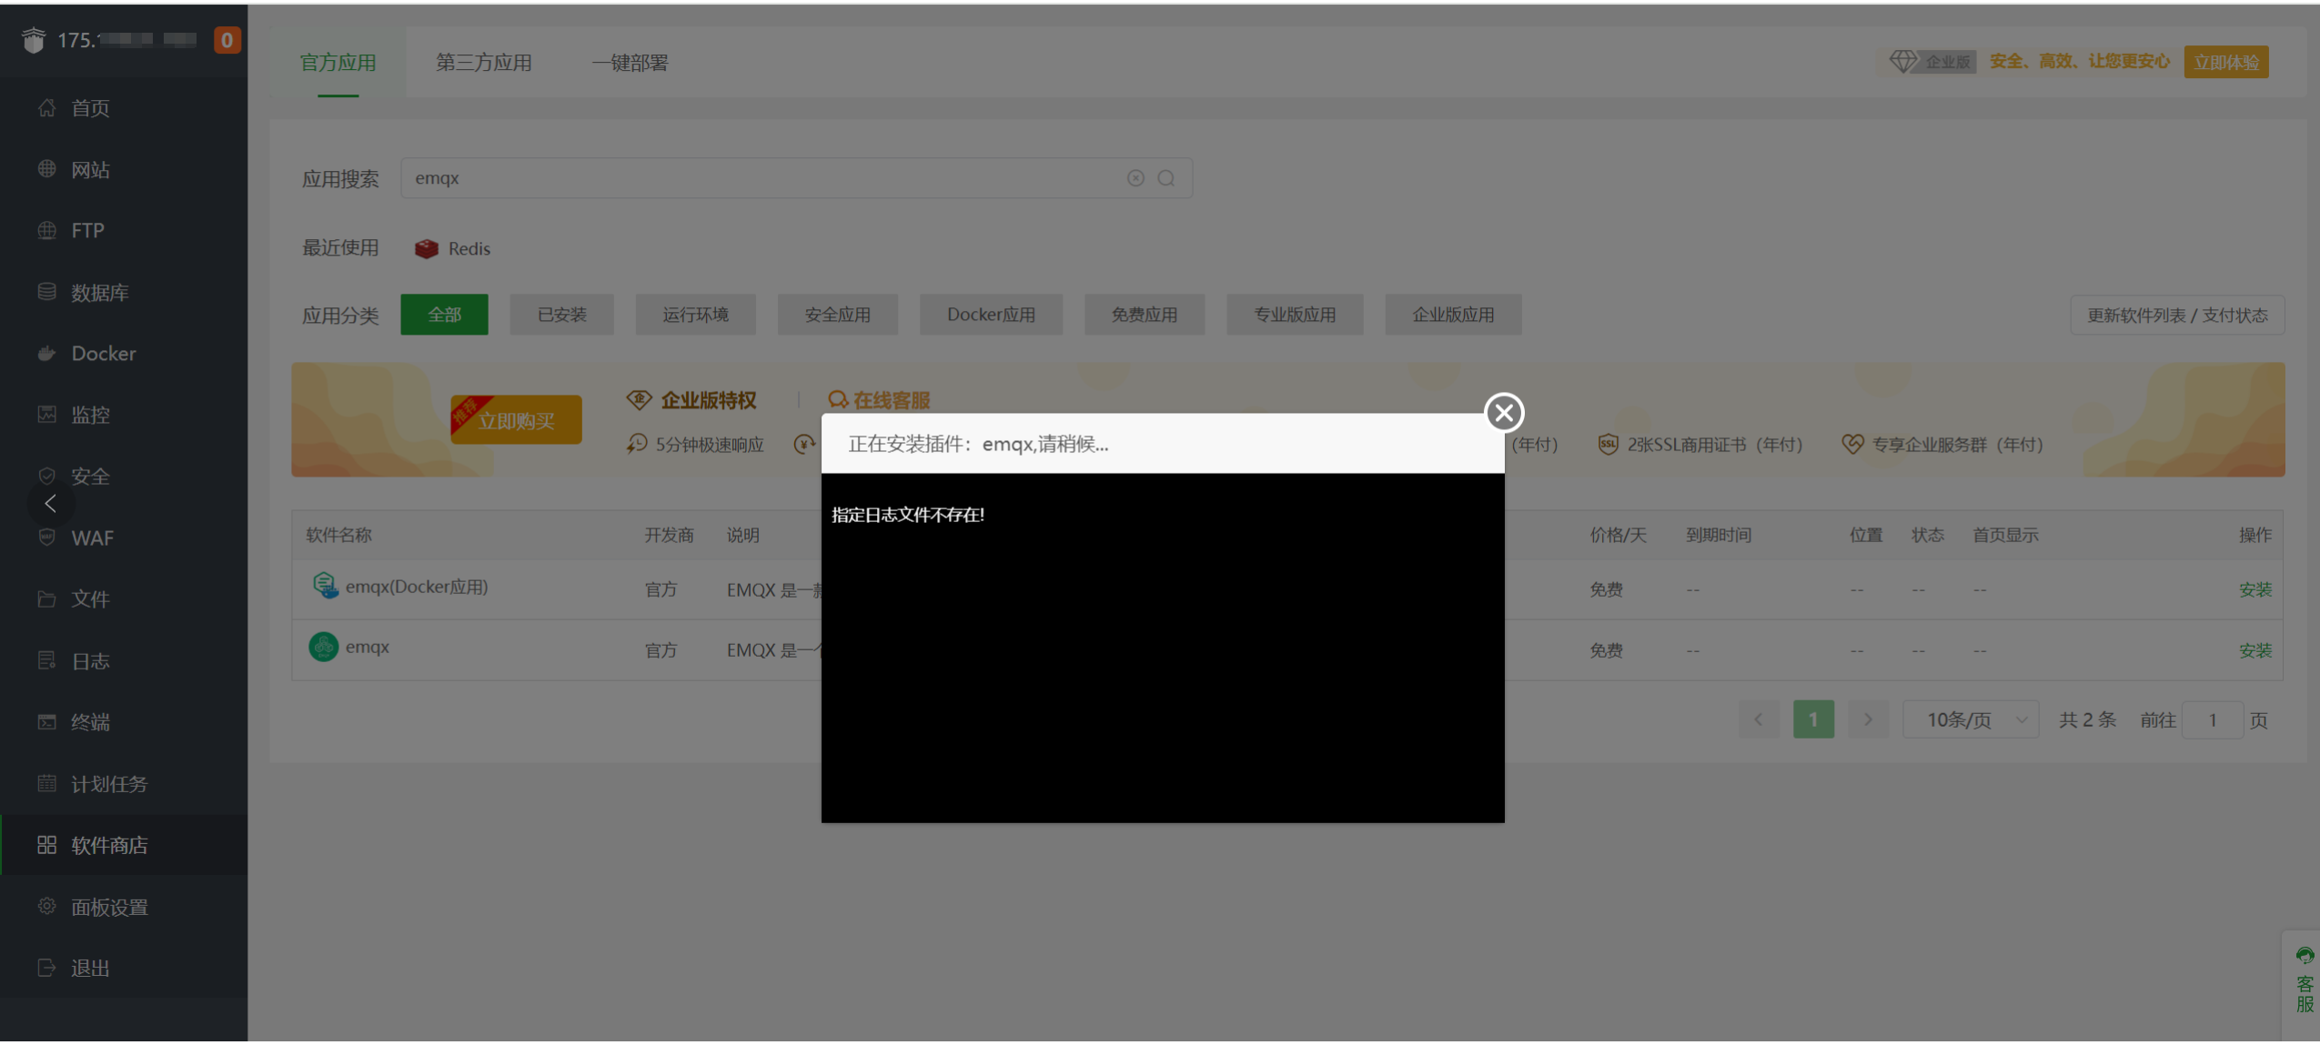
Task: Click the 5分钟极速响应 banner item
Action: [x=695, y=445]
